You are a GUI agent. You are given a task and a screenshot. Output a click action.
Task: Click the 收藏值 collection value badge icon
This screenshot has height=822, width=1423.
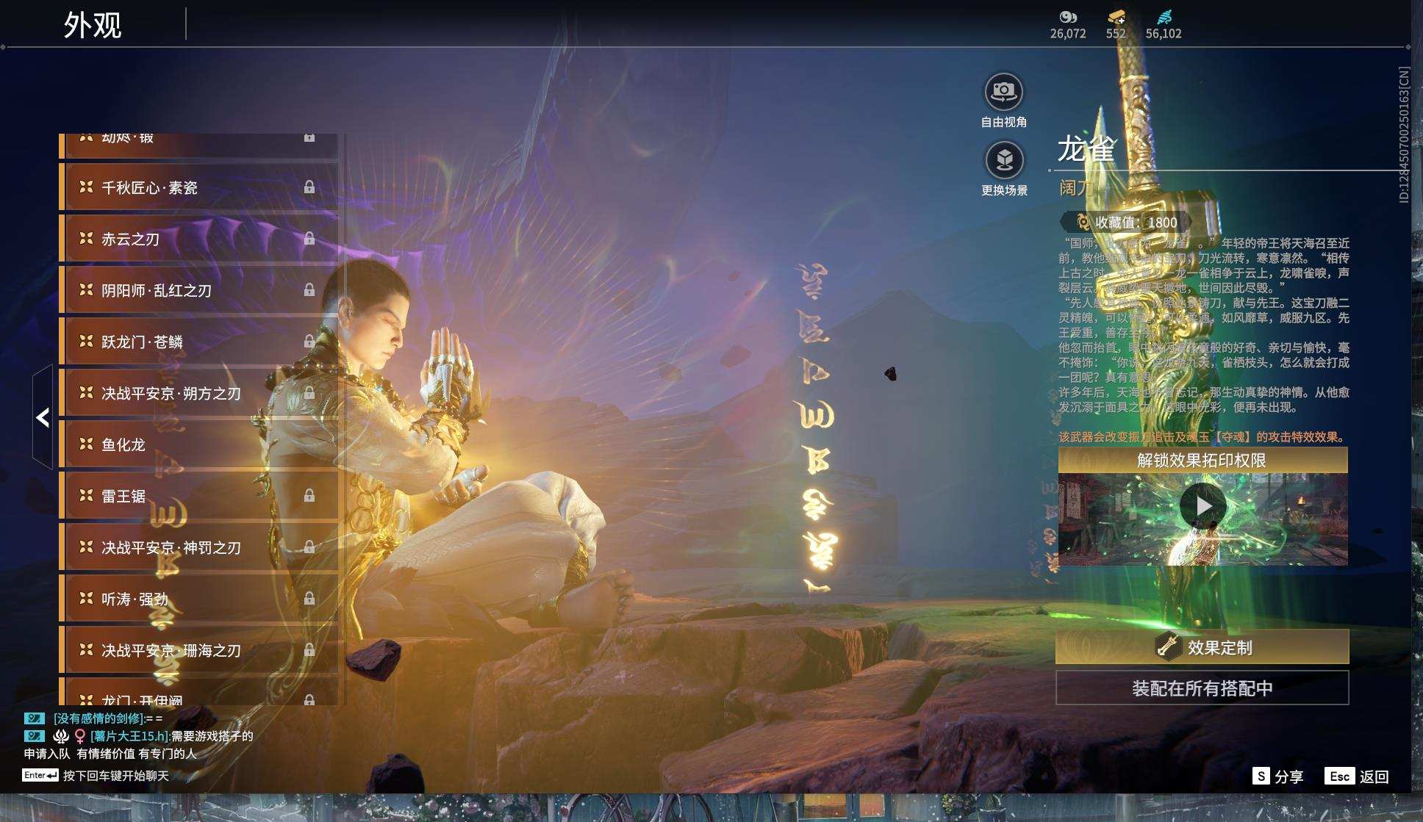click(x=1083, y=222)
